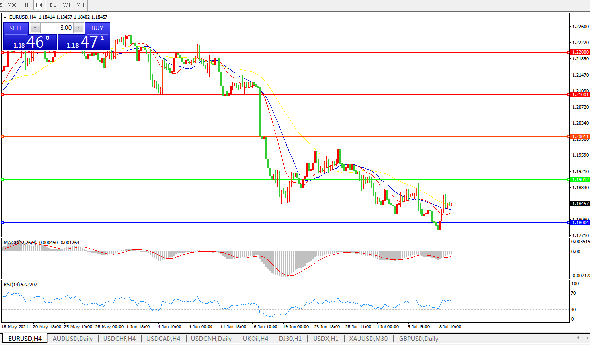590x345 pixels.
Task: Switch to the M30 timeframe
Action: pyautogui.click(x=12, y=5)
